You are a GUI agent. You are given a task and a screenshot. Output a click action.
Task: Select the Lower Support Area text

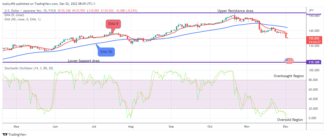click(x=84, y=61)
